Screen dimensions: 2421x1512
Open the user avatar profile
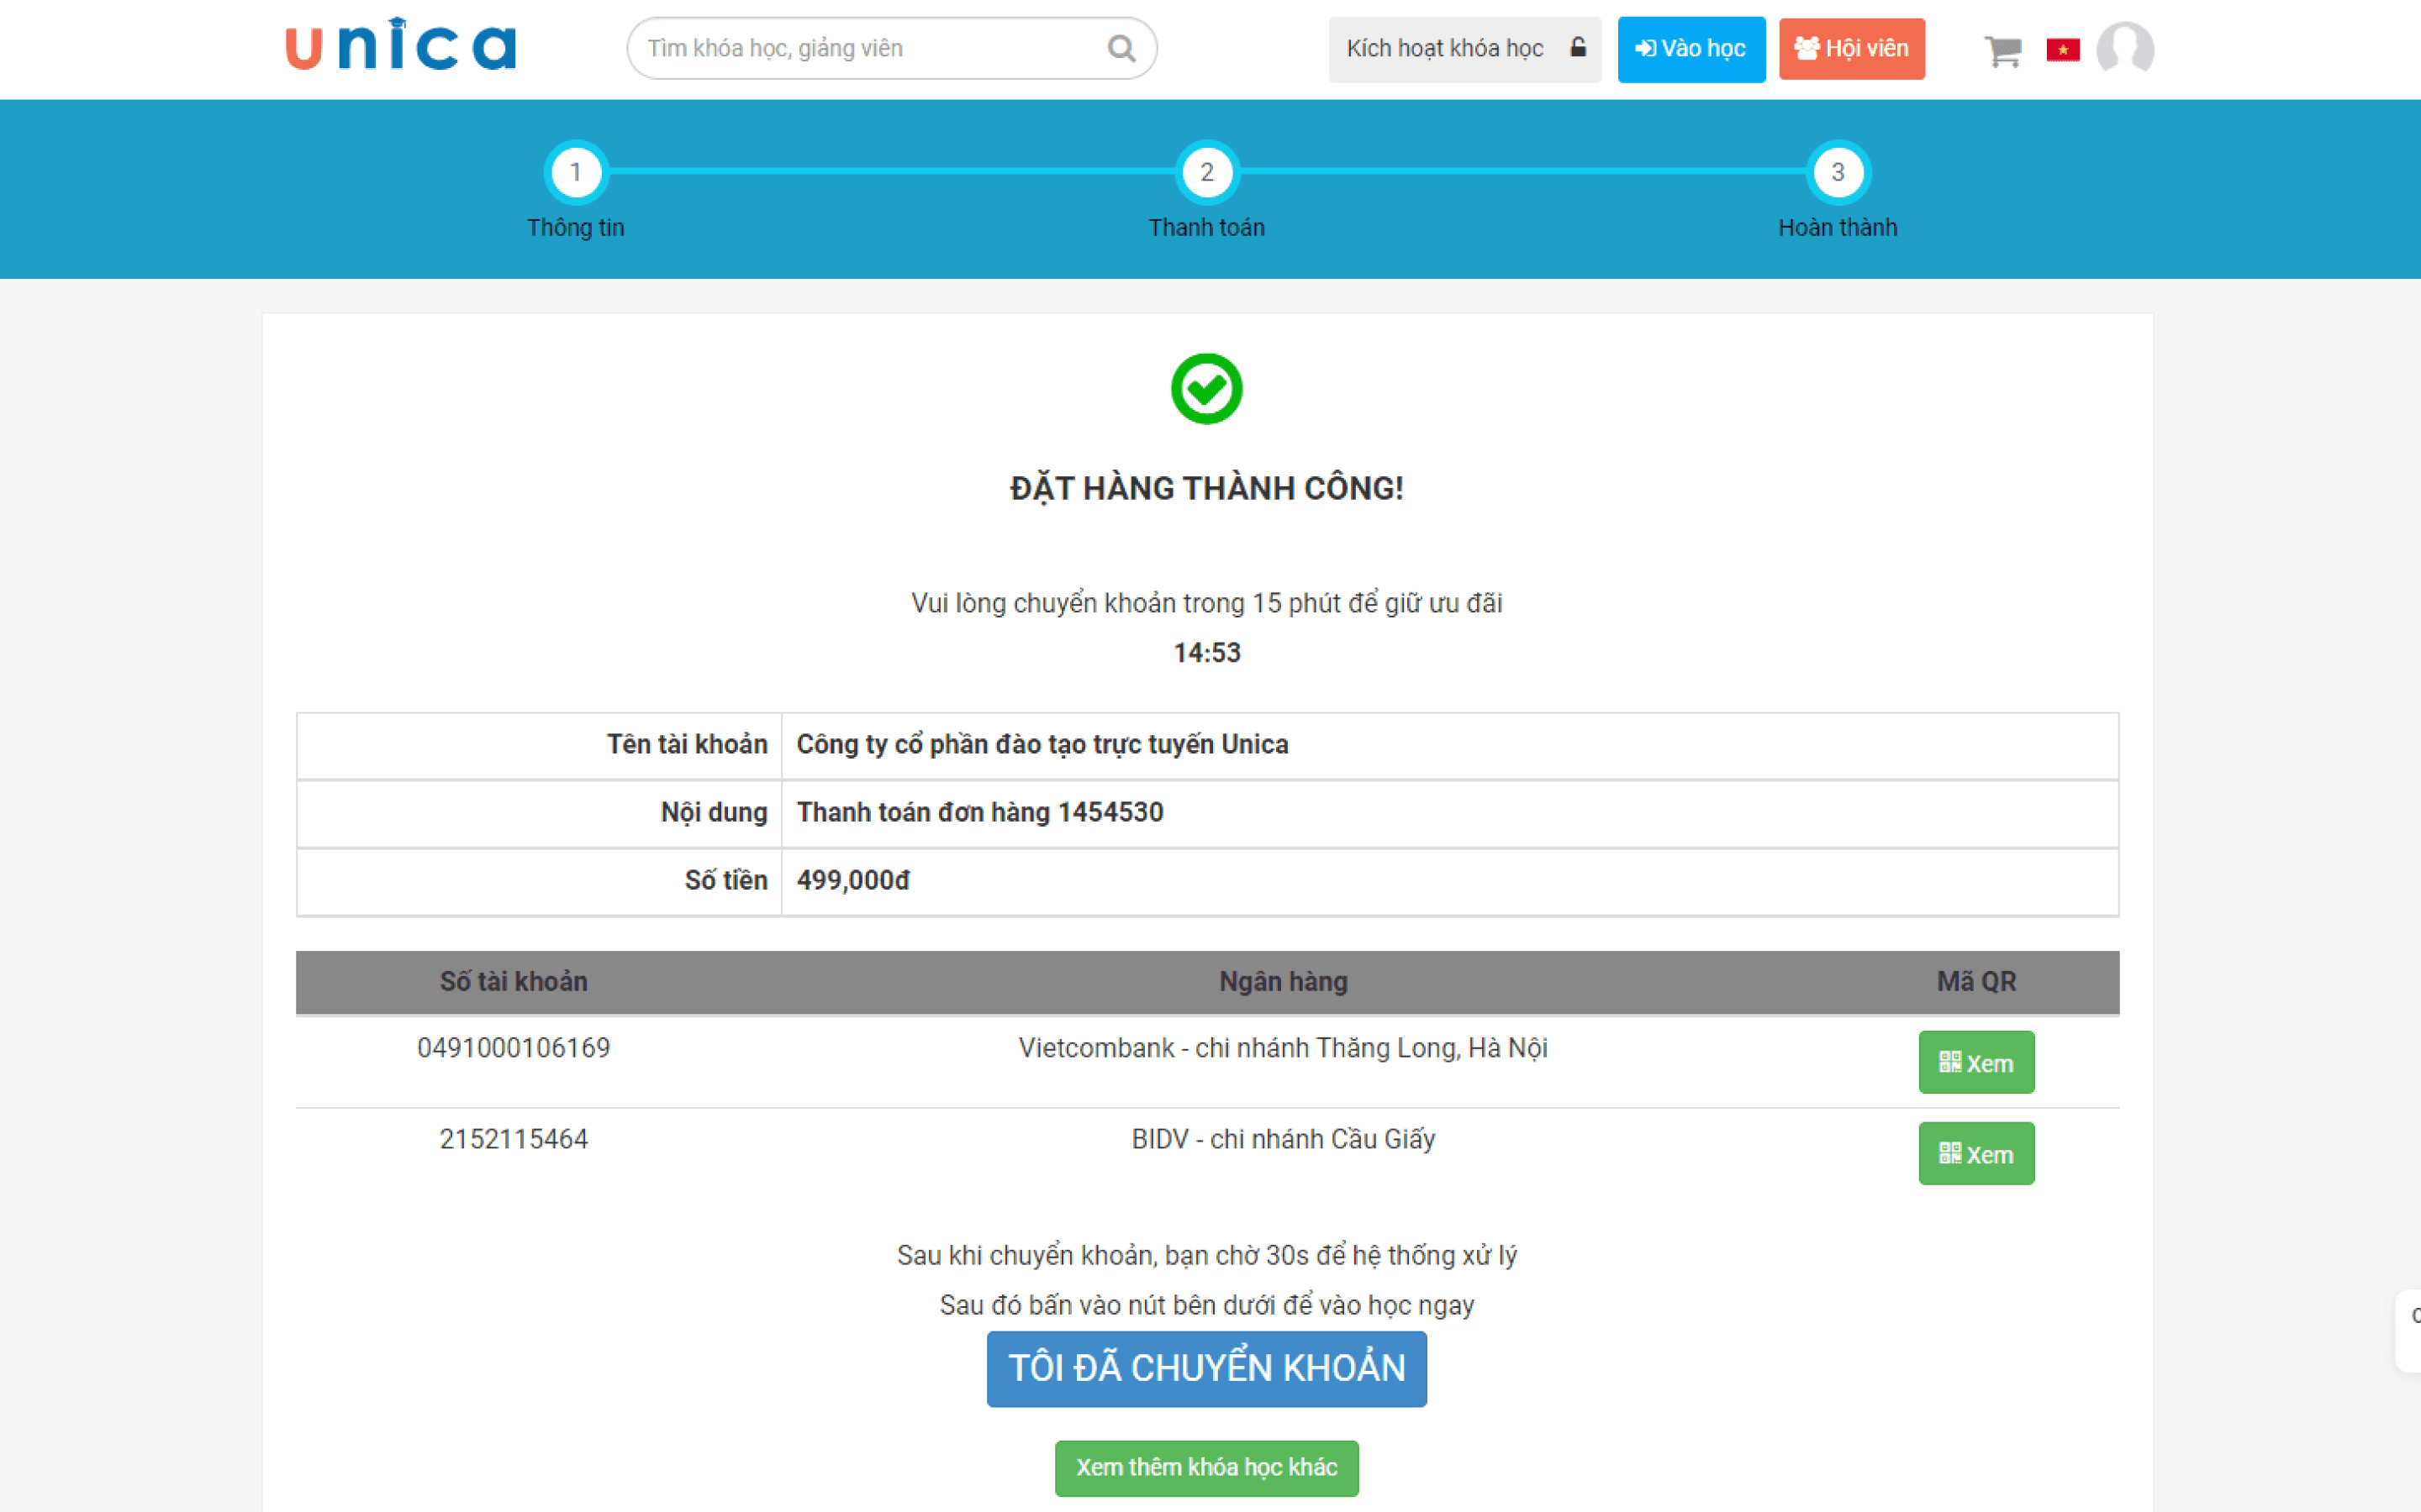[2125, 48]
